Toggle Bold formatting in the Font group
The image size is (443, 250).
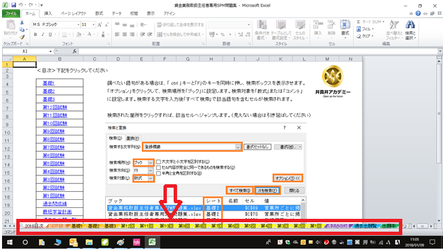tap(35, 35)
